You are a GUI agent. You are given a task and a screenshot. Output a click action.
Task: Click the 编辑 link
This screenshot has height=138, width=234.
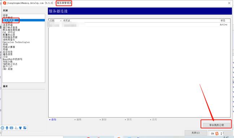coord(79,120)
